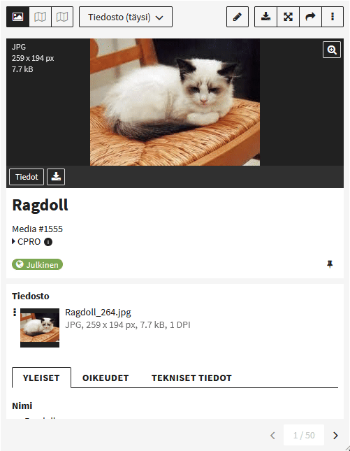Switch to the second map view icon

coord(62,17)
